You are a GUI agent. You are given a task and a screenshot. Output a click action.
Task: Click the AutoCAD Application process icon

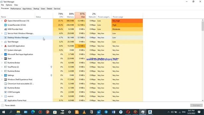coord(5,46)
